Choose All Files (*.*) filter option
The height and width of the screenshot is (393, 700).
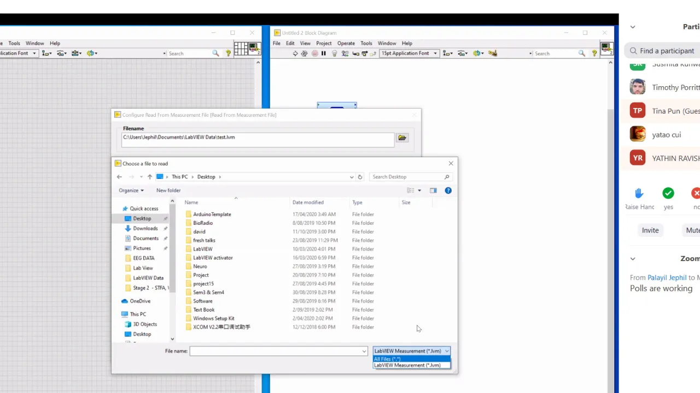point(411,359)
